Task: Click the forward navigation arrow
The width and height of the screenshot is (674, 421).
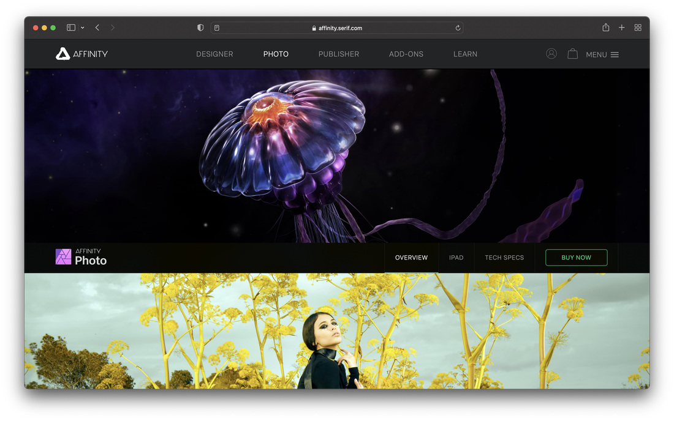Action: 113,28
